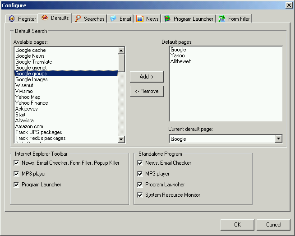Open the Email tab
Screen dimensions: 295x236
click(120, 19)
